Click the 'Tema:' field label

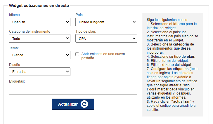click(14, 48)
